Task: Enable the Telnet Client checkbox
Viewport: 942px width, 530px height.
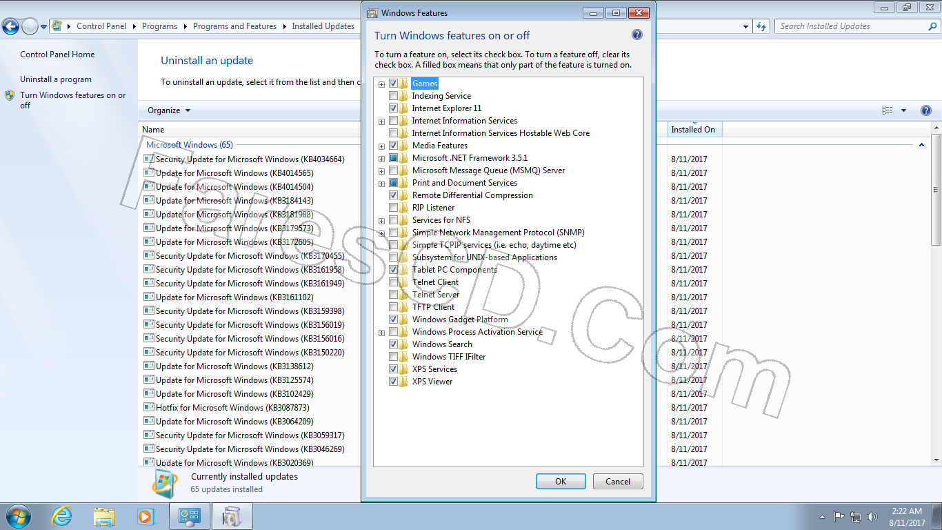Action: pos(393,282)
